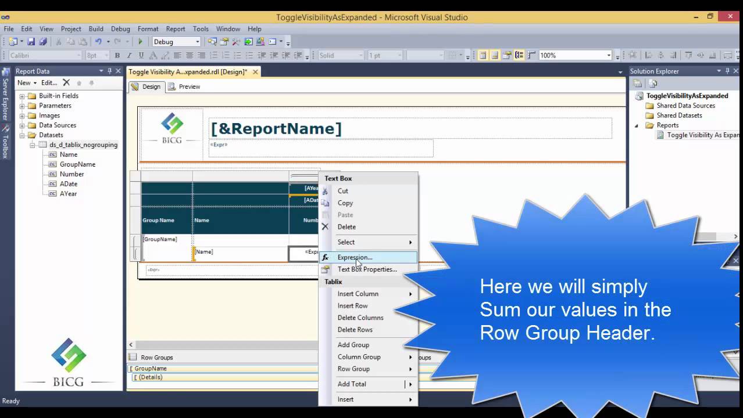Choose Text Box Properties... from context menu

(x=368, y=269)
